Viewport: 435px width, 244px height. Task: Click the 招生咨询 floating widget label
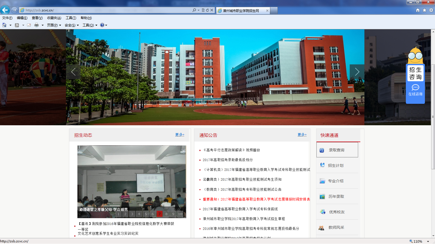[415, 73]
